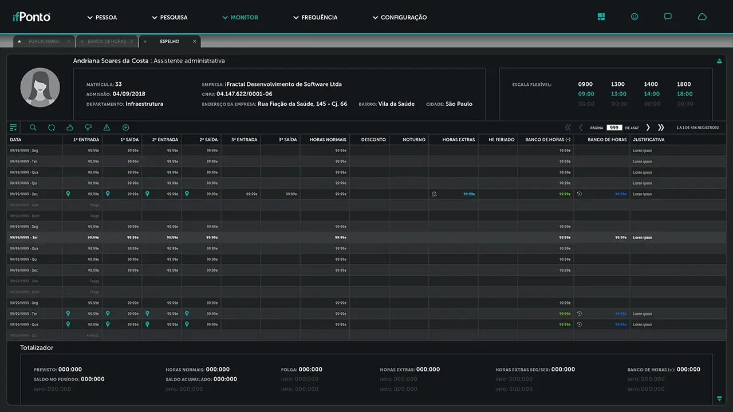Open the Frequência menu

pos(315,18)
